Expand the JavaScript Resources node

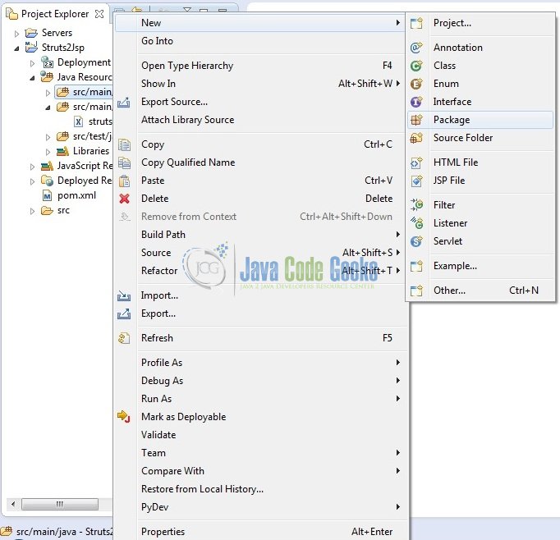[32, 167]
